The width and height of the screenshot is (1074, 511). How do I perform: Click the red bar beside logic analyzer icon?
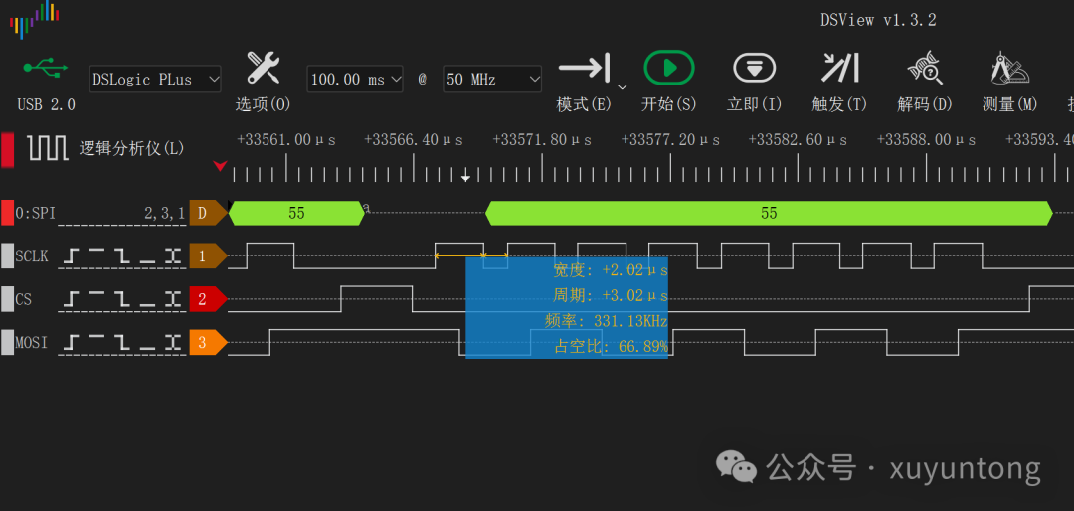tap(7, 150)
